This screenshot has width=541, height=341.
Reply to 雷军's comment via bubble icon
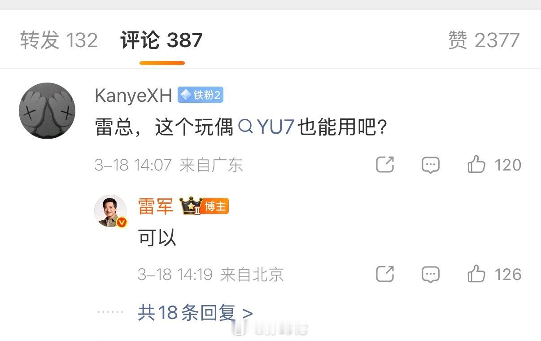431,275
